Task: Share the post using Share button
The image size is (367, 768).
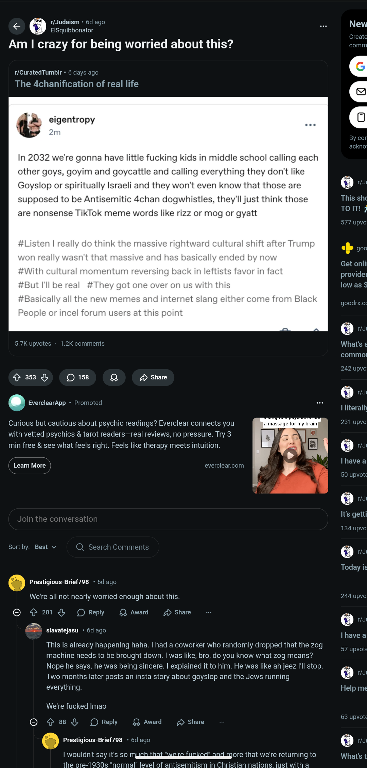Action: point(153,377)
